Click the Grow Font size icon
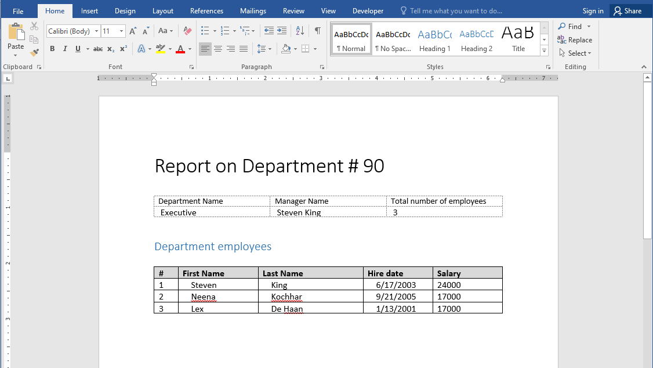Screen dimensions: 653x368 click(x=133, y=31)
